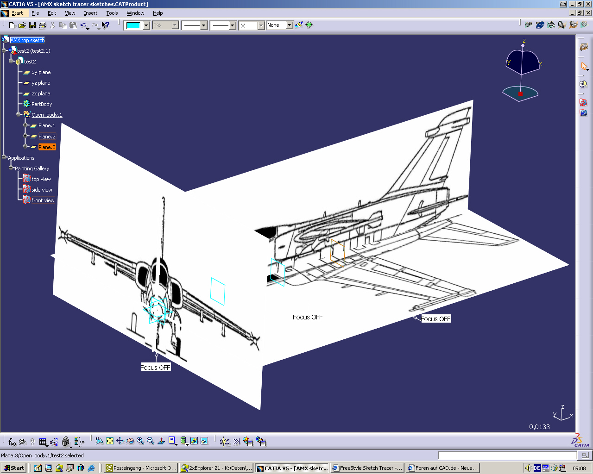The image size is (593, 474).
Task: Open the Window menu
Action: (135, 13)
